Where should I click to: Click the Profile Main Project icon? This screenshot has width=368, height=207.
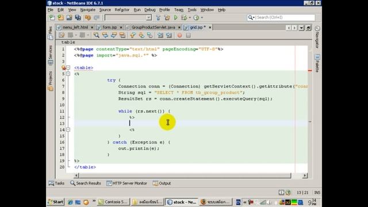click(x=196, y=18)
